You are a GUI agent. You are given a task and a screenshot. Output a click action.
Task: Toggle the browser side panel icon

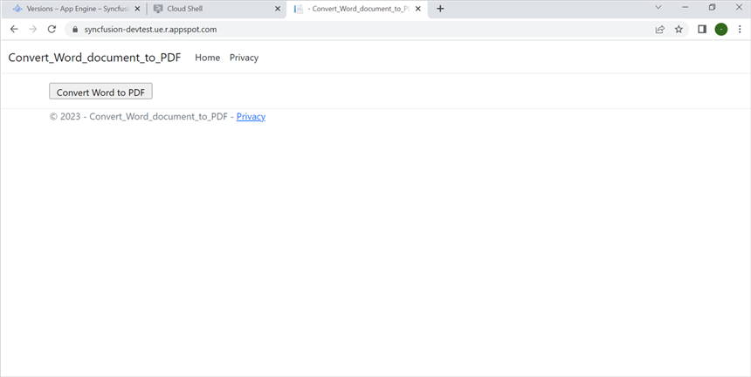click(702, 29)
